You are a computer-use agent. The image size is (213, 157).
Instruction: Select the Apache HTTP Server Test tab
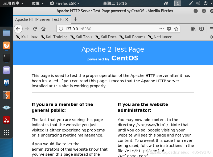pos(42,19)
